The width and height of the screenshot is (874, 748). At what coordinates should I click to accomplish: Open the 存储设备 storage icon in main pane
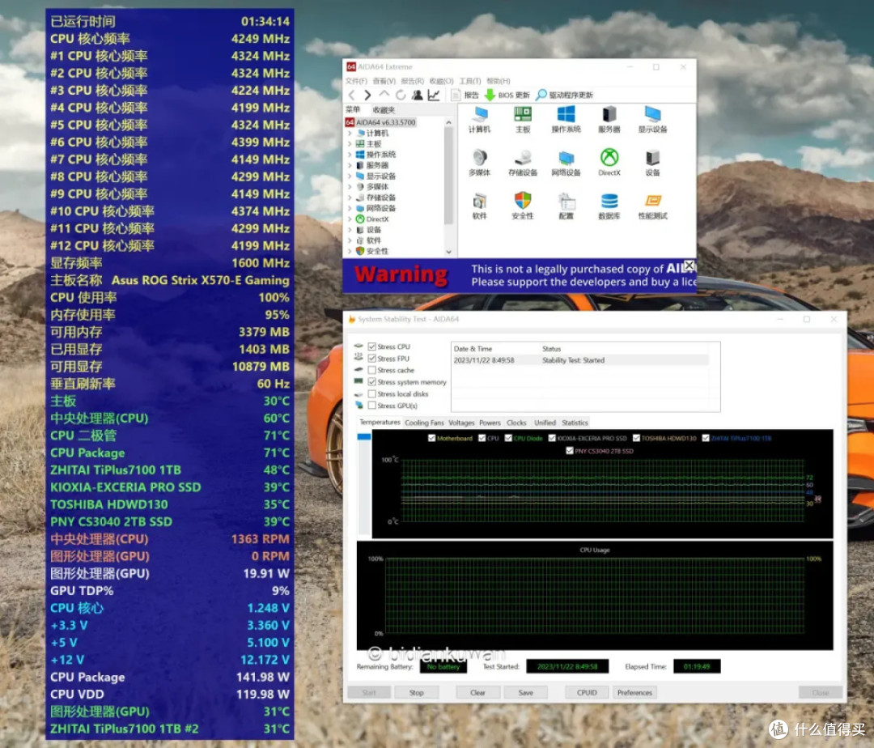point(523,163)
